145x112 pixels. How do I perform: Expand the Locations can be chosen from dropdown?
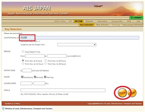[x=77, y=44]
